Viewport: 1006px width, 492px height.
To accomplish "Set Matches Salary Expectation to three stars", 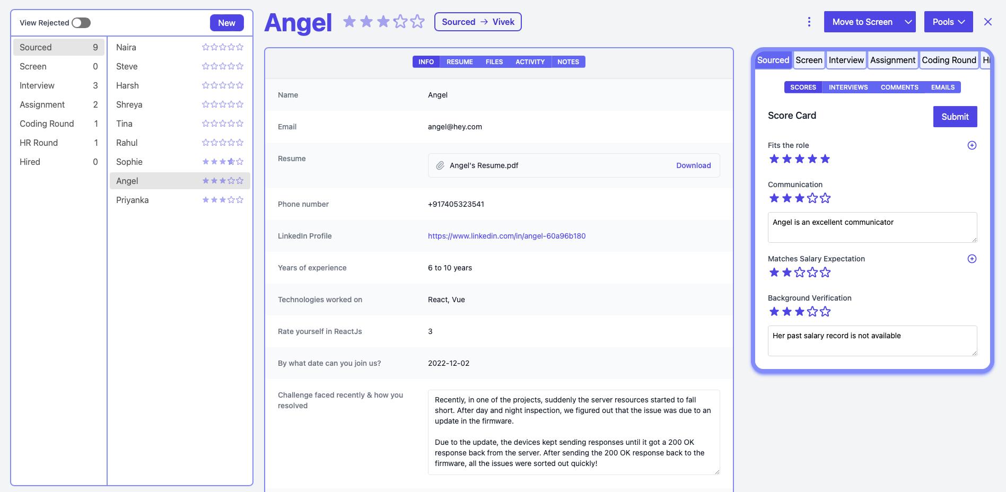I will pos(800,273).
